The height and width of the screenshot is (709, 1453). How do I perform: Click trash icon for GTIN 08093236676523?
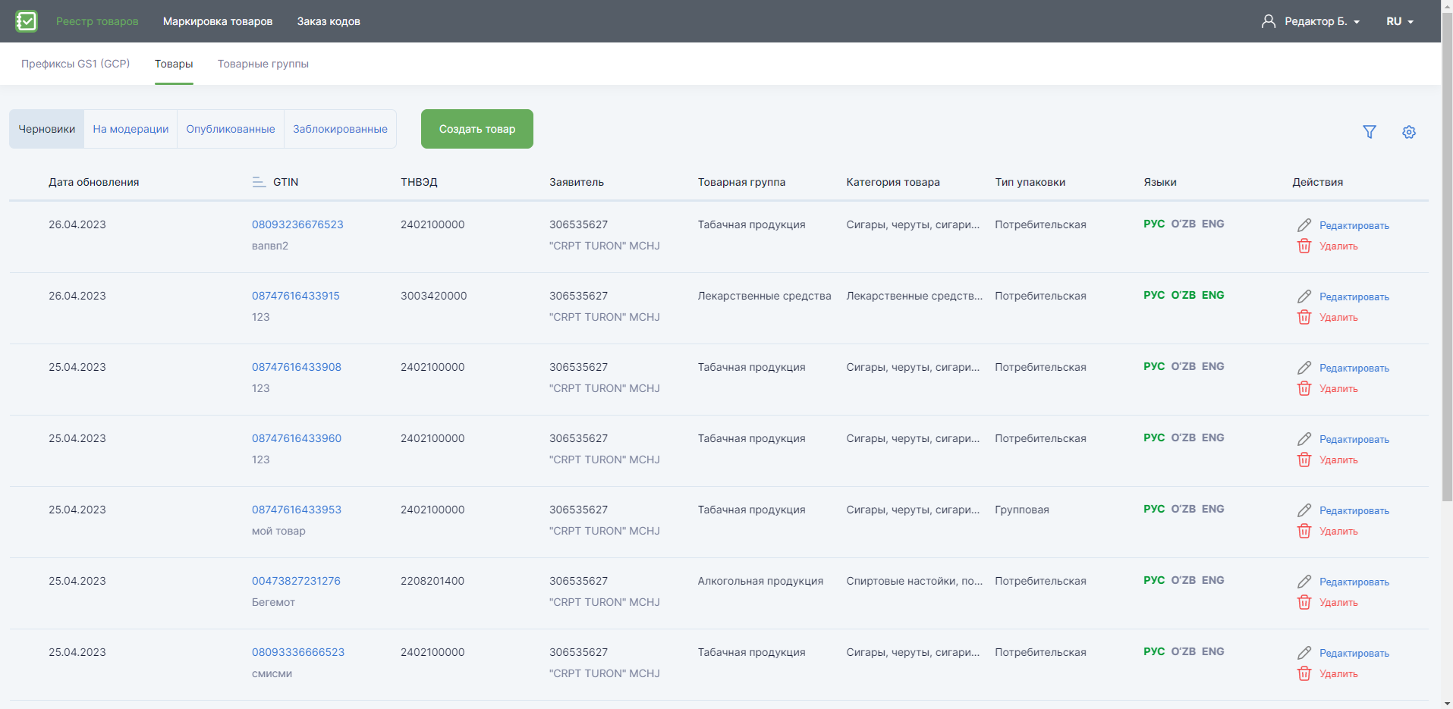(x=1304, y=246)
